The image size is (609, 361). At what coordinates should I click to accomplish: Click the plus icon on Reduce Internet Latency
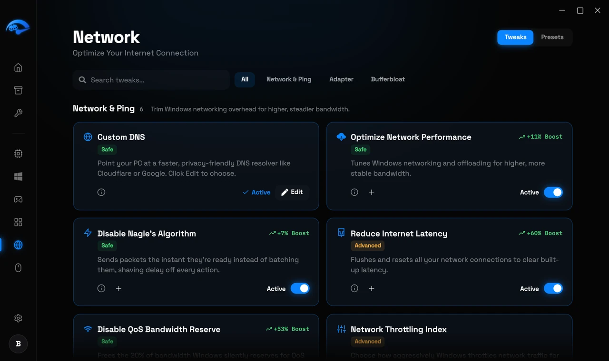pos(372,288)
